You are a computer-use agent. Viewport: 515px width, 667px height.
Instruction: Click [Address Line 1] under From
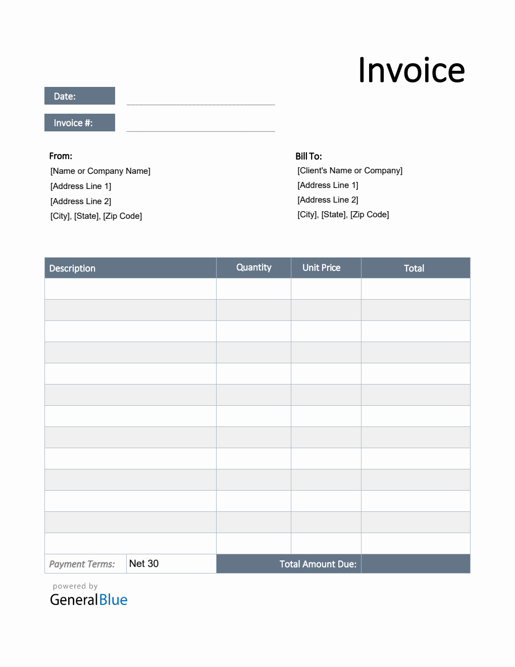point(81,186)
